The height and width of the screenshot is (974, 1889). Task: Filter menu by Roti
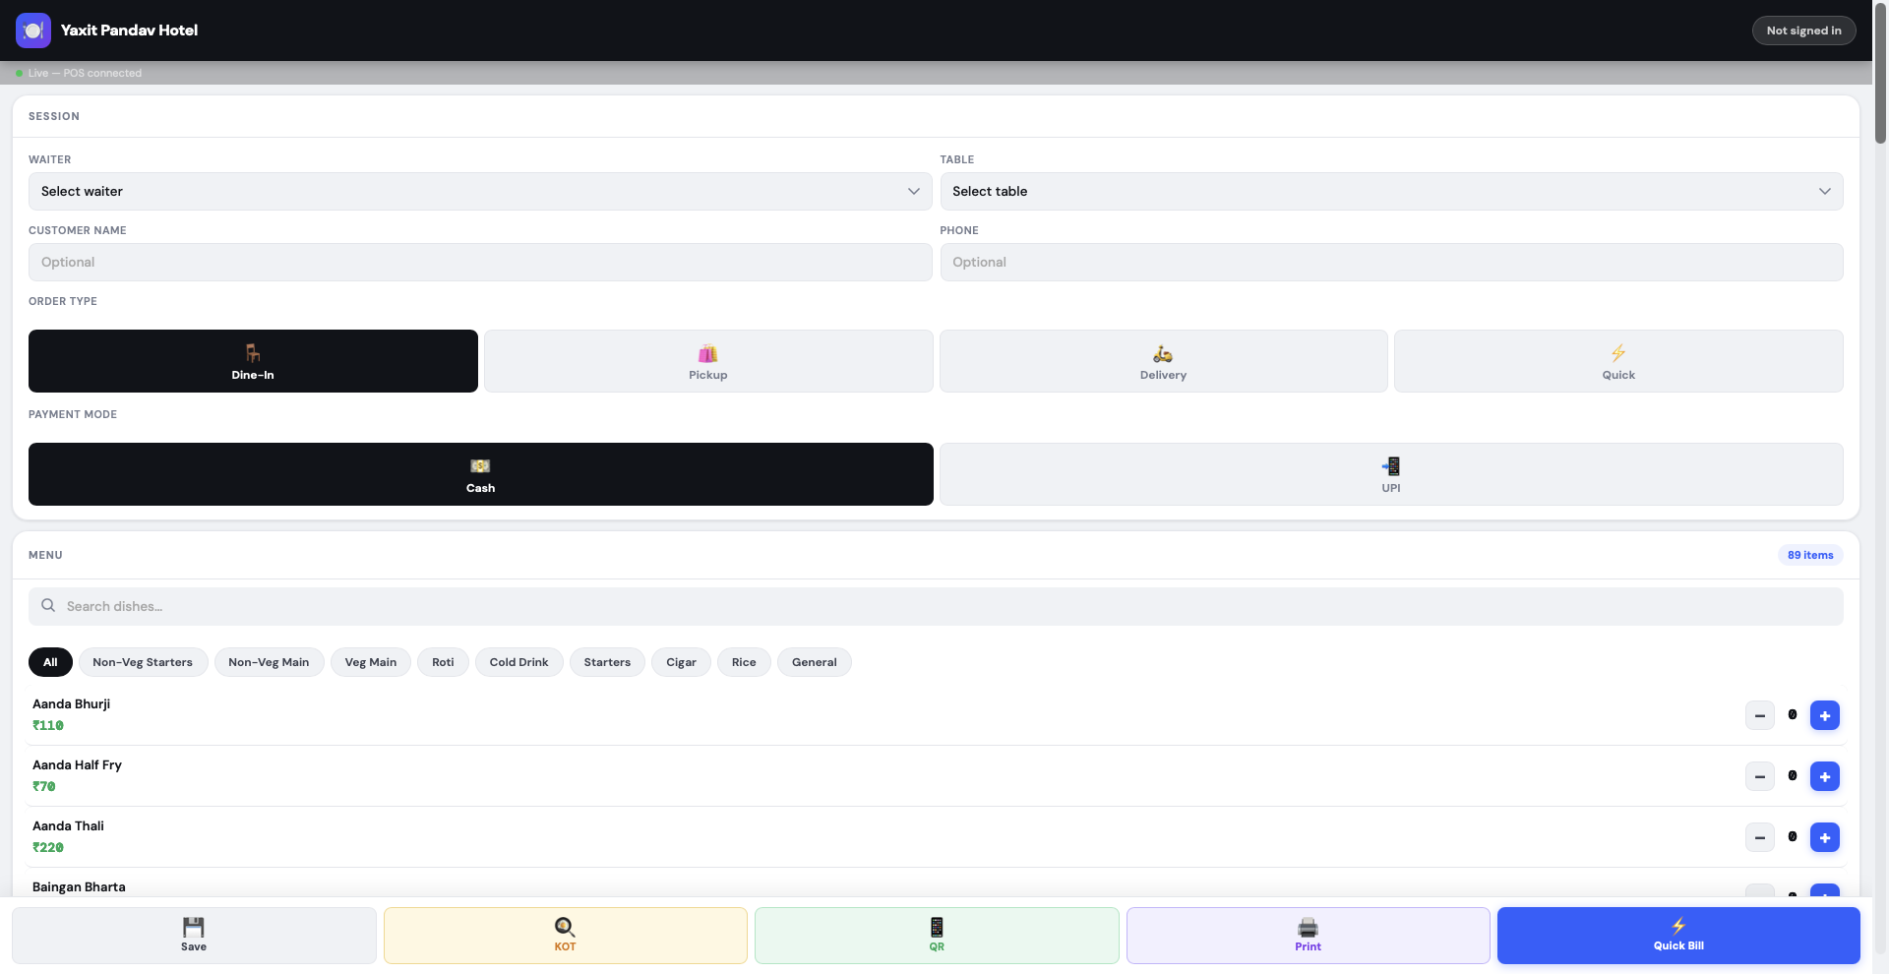tap(443, 662)
